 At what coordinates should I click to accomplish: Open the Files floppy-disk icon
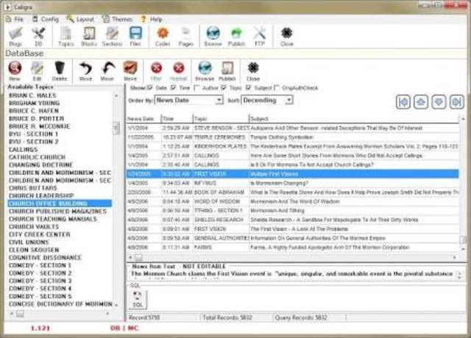[x=135, y=37]
